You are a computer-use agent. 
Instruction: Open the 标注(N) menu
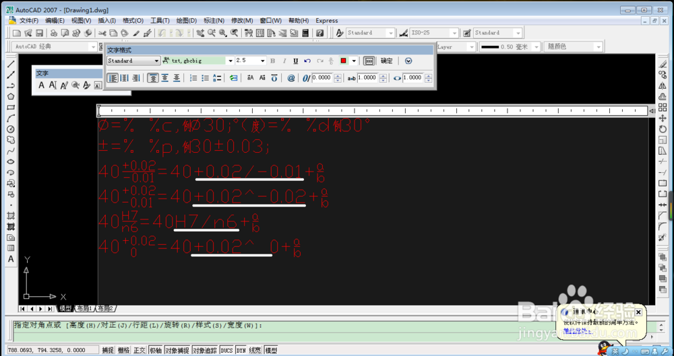click(214, 21)
